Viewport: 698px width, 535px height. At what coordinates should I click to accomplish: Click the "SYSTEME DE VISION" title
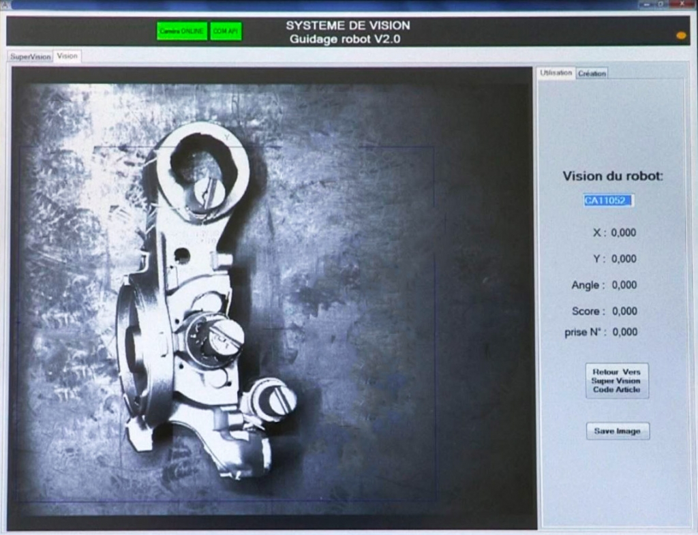tap(348, 25)
